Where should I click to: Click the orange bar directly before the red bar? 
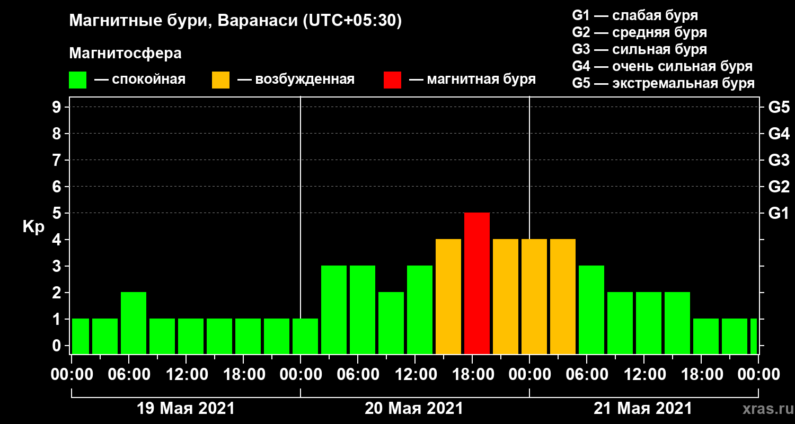(448, 297)
